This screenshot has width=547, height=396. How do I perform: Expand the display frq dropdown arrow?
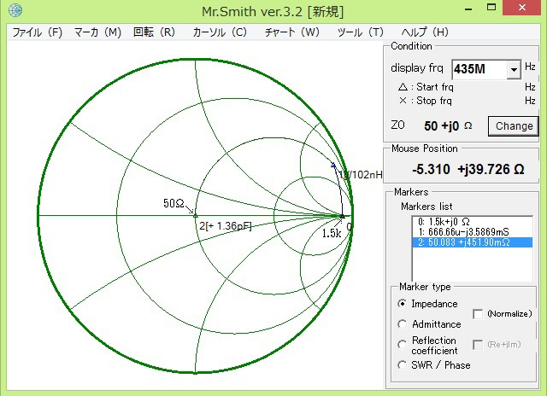click(x=514, y=69)
